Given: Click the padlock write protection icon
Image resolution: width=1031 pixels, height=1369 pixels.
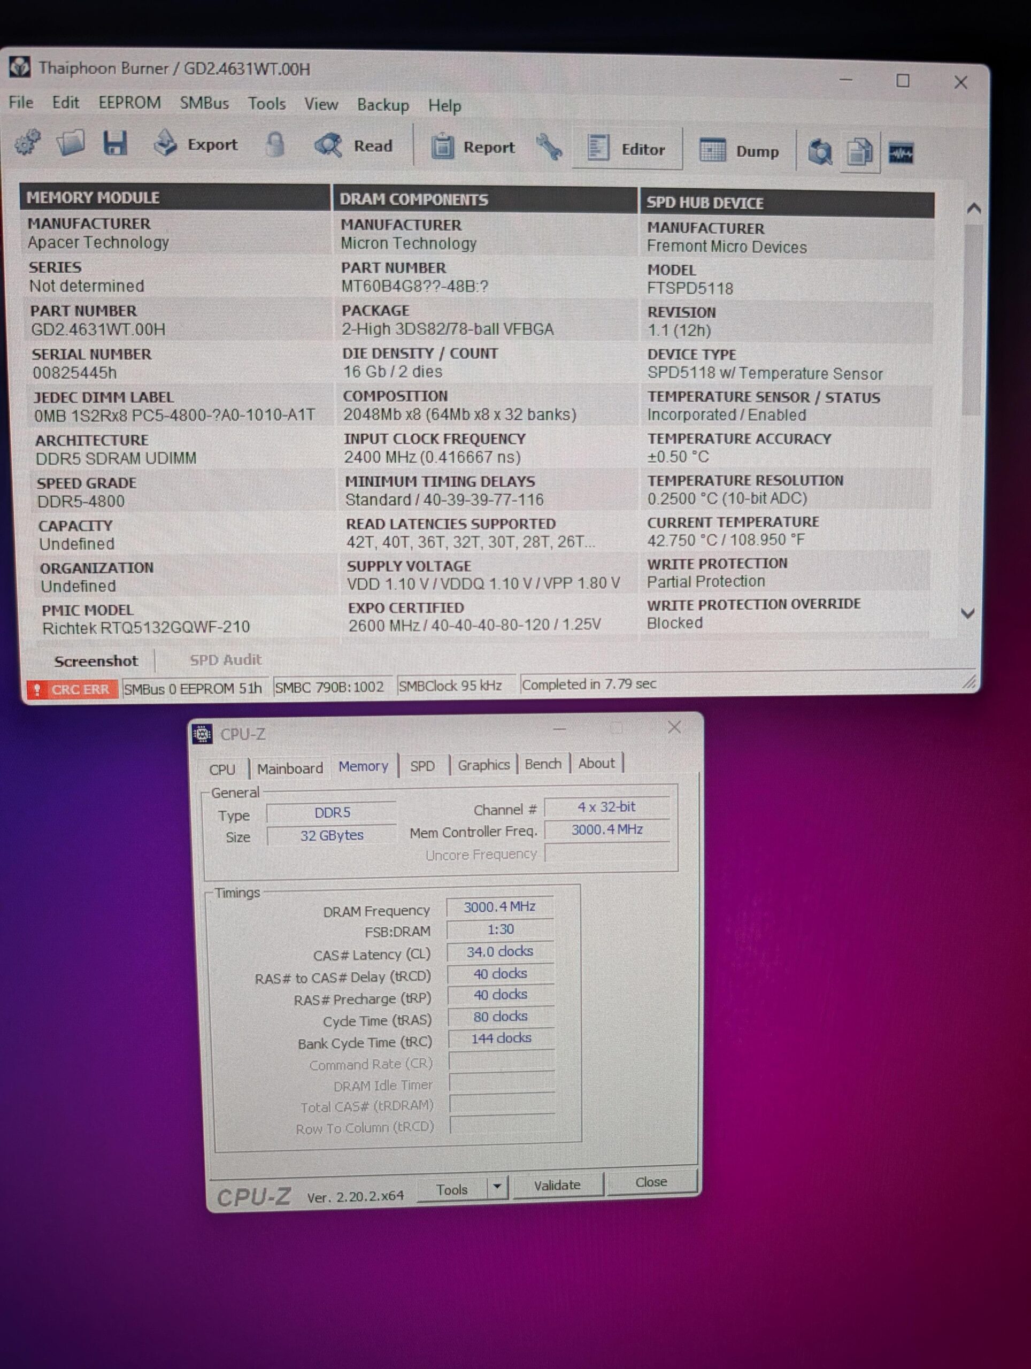Looking at the screenshot, I should click(x=275, y=145).
